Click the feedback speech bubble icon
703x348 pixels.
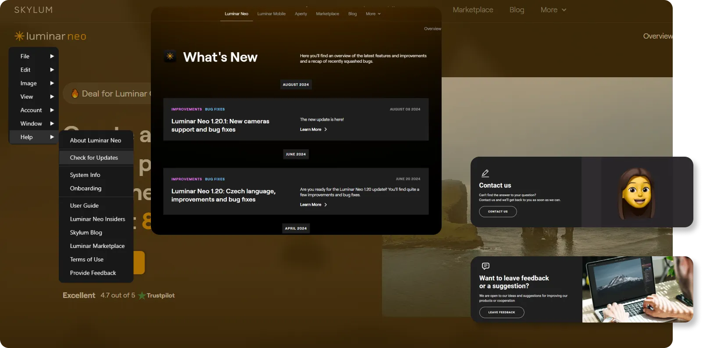point(485,266)
